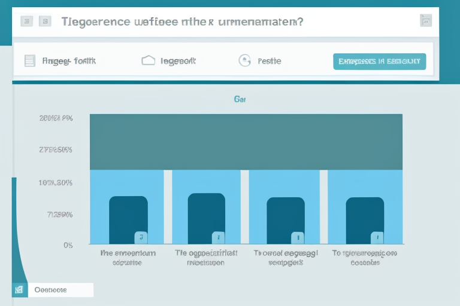Click the folder icon beside the middle tab
This screenshot has height=306, width=460.
point(149,60)
